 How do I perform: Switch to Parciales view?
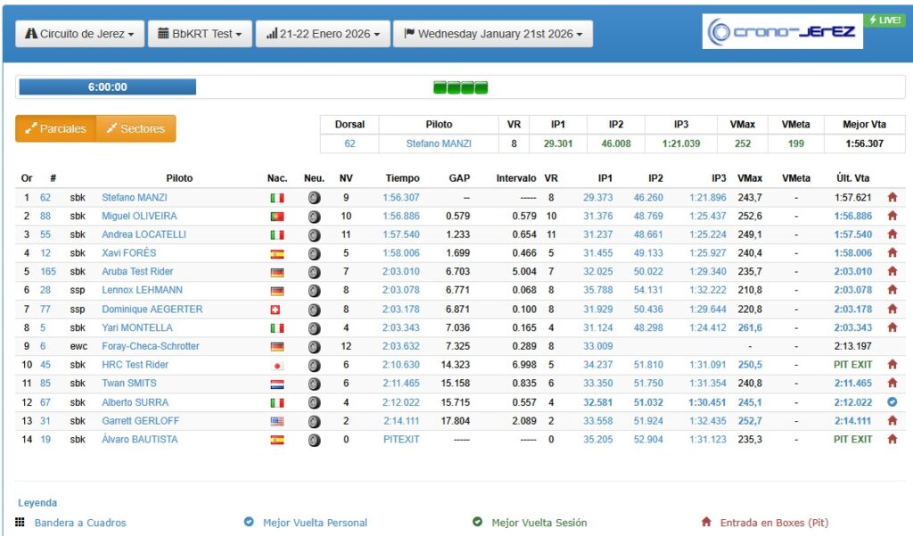(x=55, y=128)
